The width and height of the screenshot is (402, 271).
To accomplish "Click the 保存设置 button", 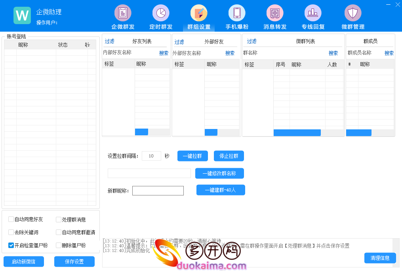I will [x=74, y=262].
